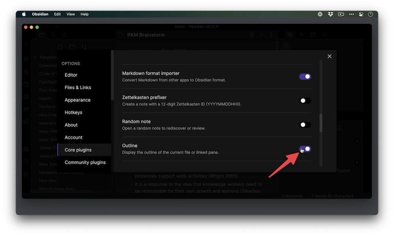Open the Hotkeys settings section
The height and width of the screenshot is (236, 394).
73,112
